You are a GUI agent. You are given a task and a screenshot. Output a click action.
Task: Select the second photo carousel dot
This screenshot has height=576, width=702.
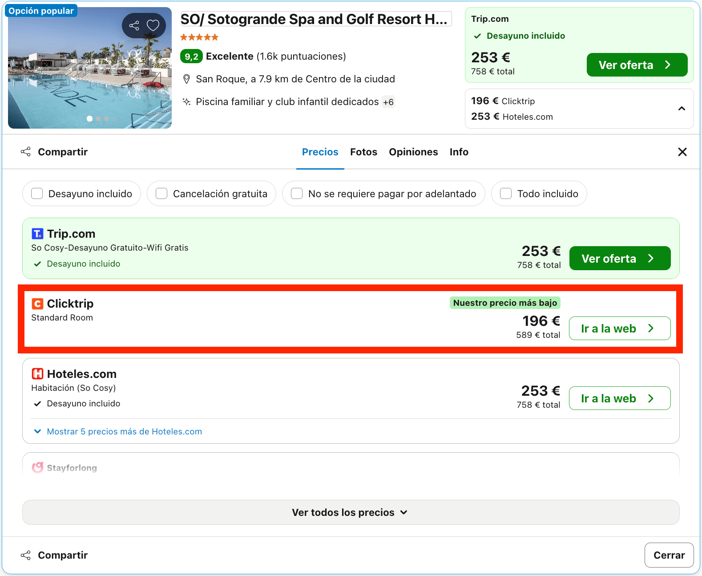98,119
